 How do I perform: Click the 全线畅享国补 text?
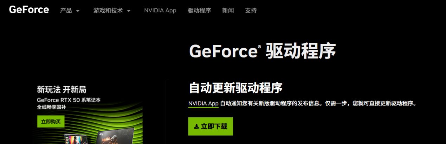coord(51,107)
